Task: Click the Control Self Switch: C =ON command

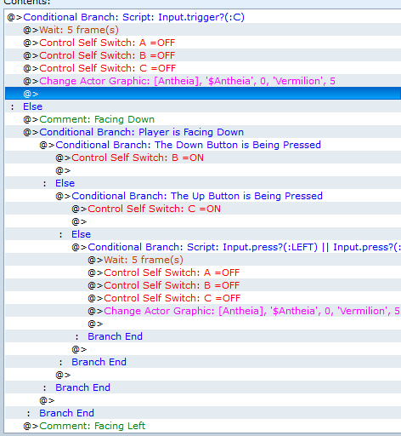Action: click(x=203, y=209)
